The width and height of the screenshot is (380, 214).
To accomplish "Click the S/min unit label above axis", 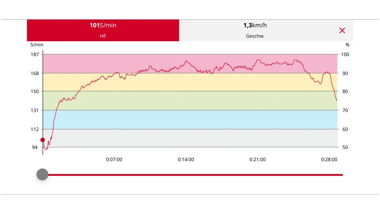I will [37, 45].
